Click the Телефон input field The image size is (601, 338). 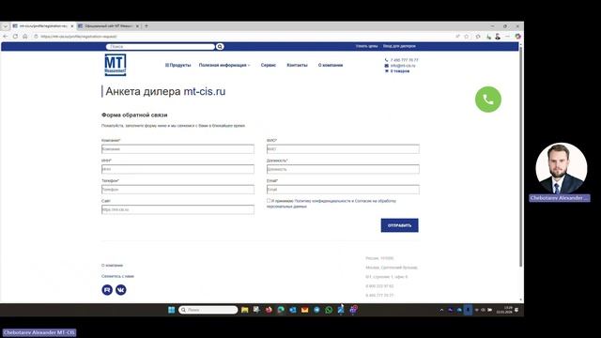[x=177, y=190]
